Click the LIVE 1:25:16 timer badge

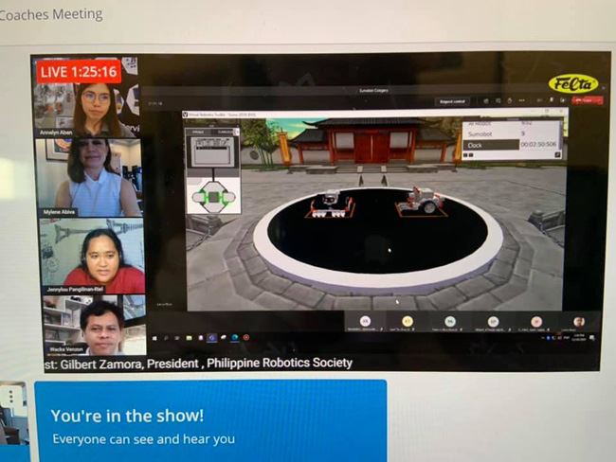click(79, 72)
